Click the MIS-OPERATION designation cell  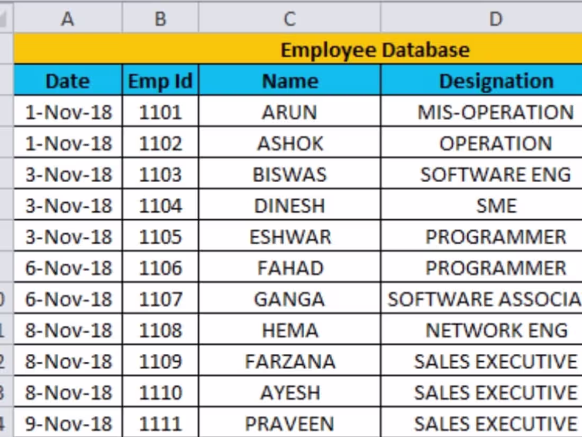pyautogui.click(x=495, y=112)
